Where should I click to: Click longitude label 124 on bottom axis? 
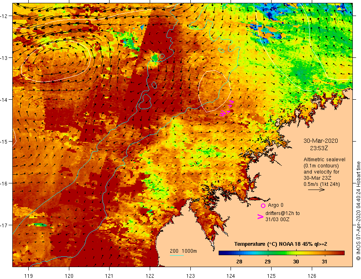tap(231, 276)
